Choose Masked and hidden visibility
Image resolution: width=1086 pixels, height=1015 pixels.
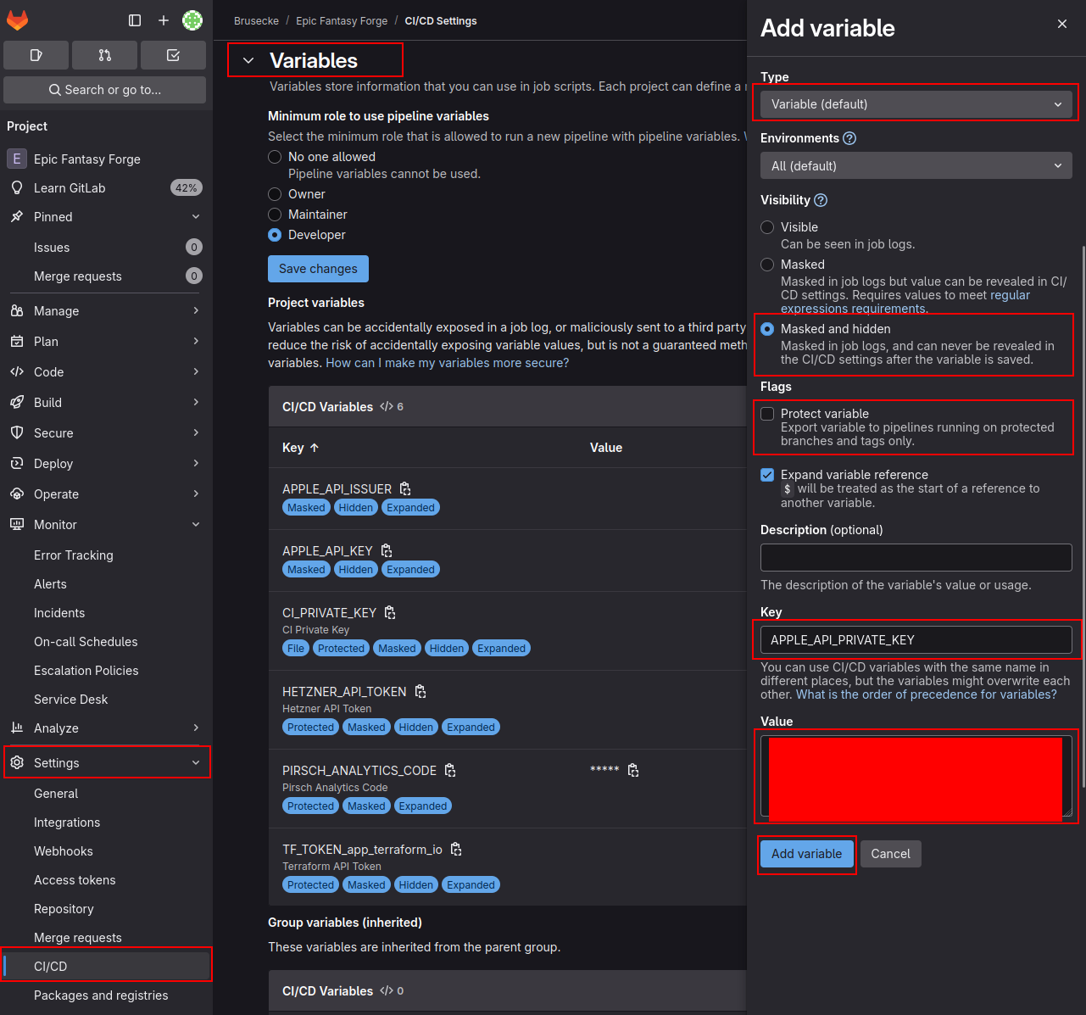767,329
